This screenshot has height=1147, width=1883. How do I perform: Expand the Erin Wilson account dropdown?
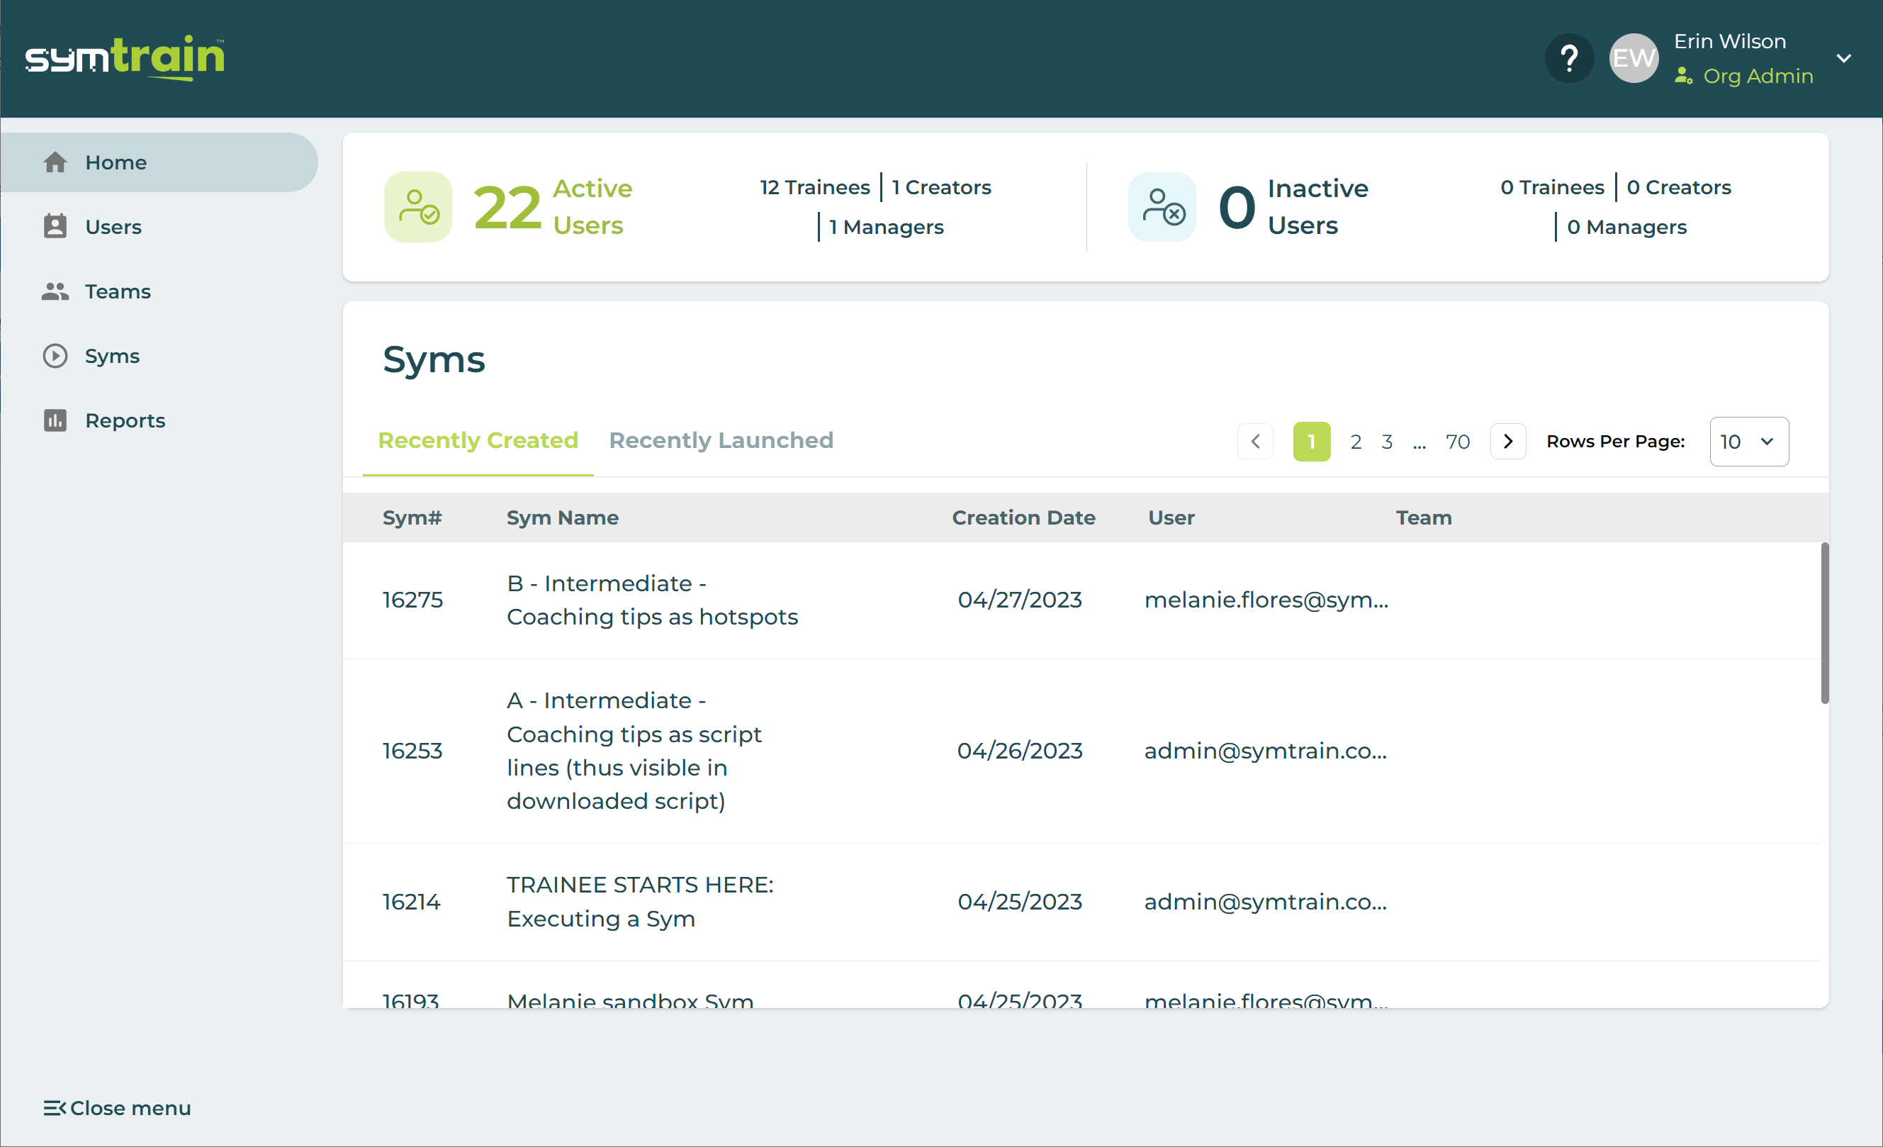1844,58
